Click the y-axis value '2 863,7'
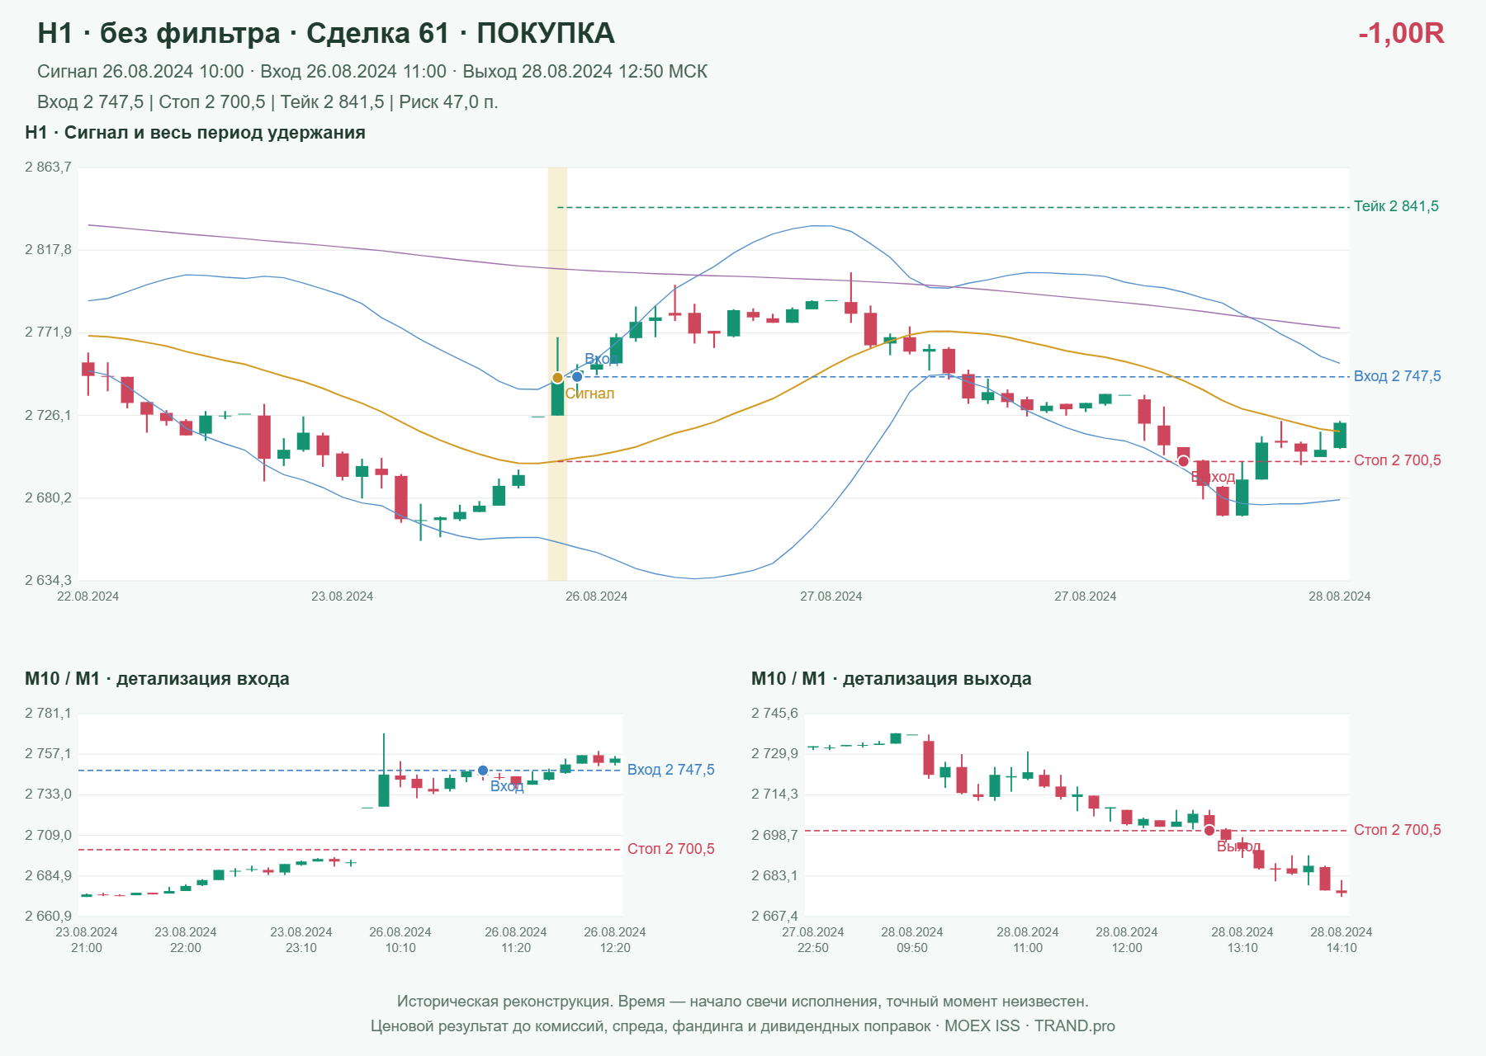The image size is (1486, 1056). tap(48, 167)
